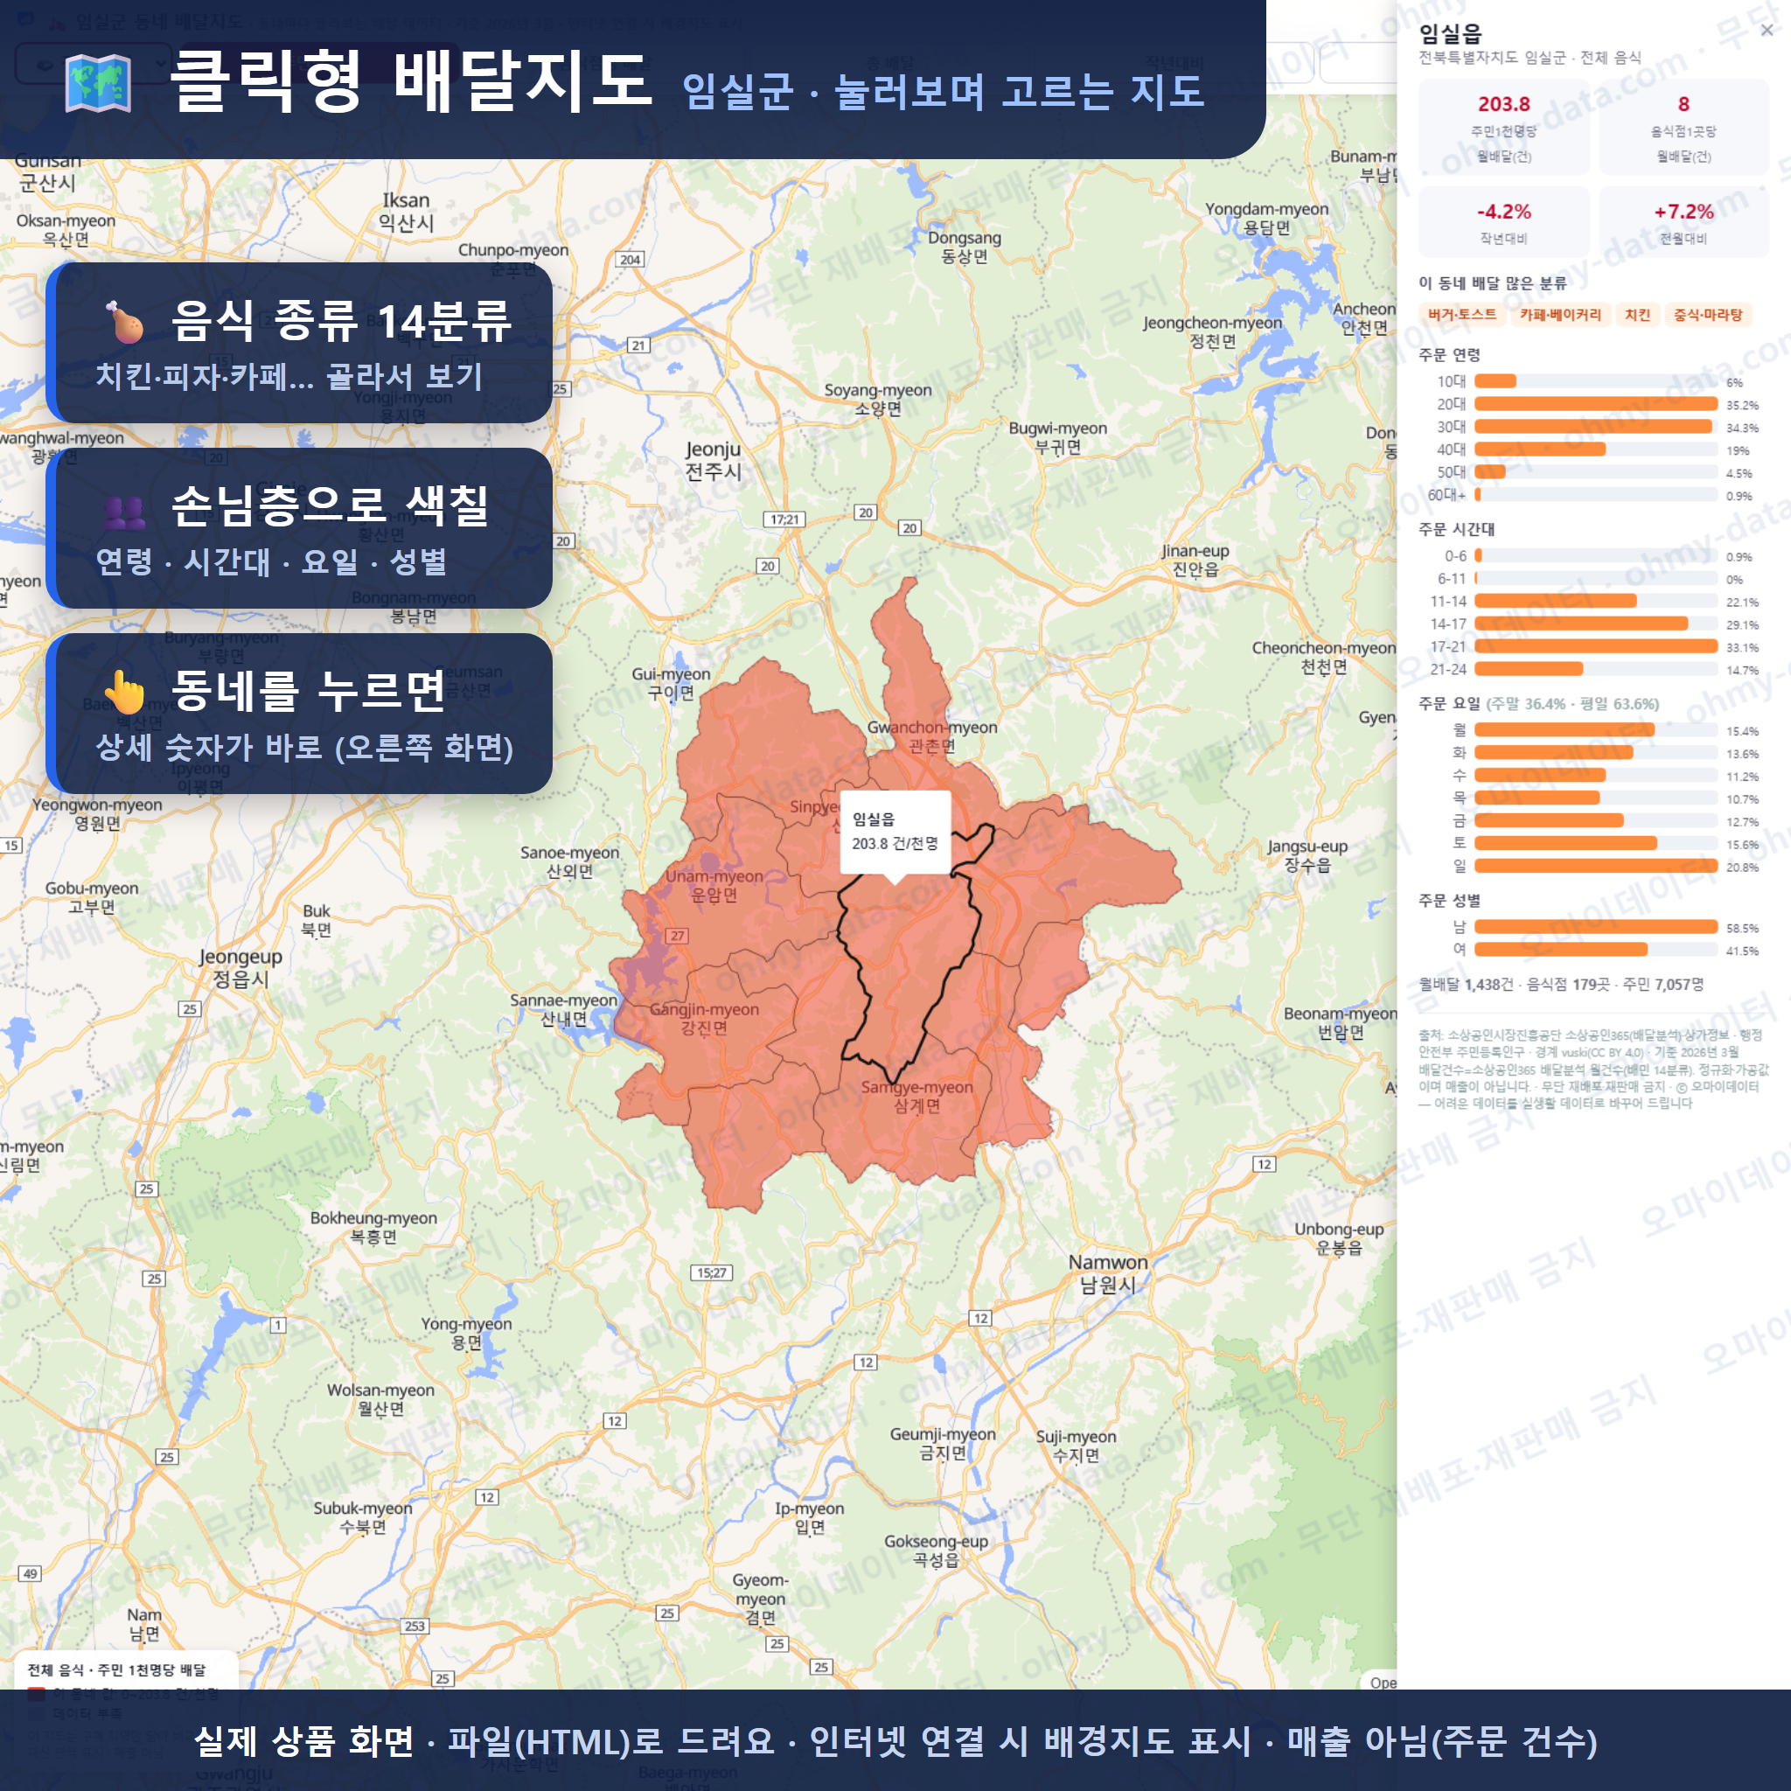The height and width of the screenshot is (1791, 1791).
Task: Select the Samgye-myeon 삼계면 district on map
Action: pyautogui.click(x=916, y=1096)
